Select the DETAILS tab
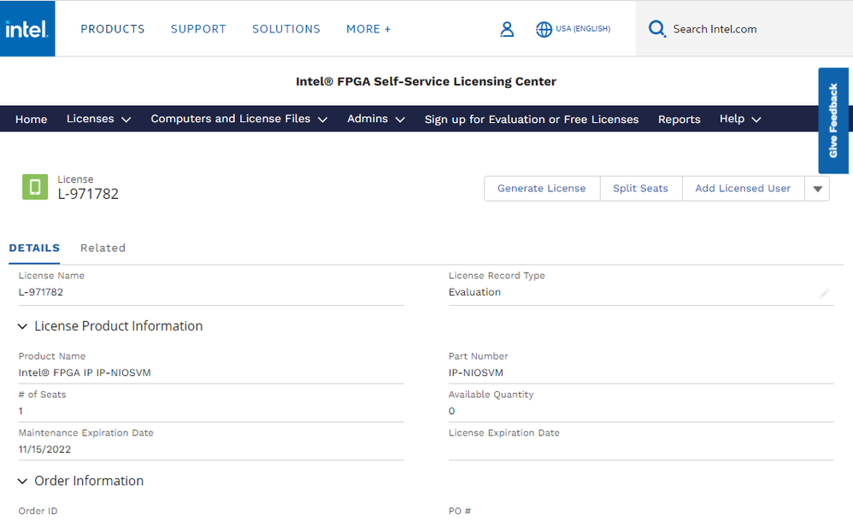This screenshot has width=853, height=527. pyautogui.click(x=34, y=248)
